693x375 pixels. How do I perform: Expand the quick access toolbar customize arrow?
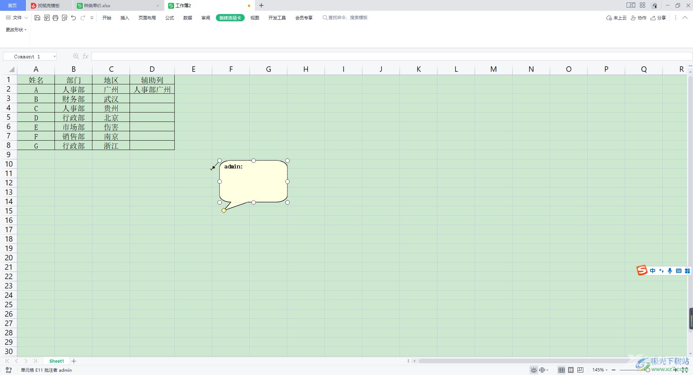coord(92,18)
